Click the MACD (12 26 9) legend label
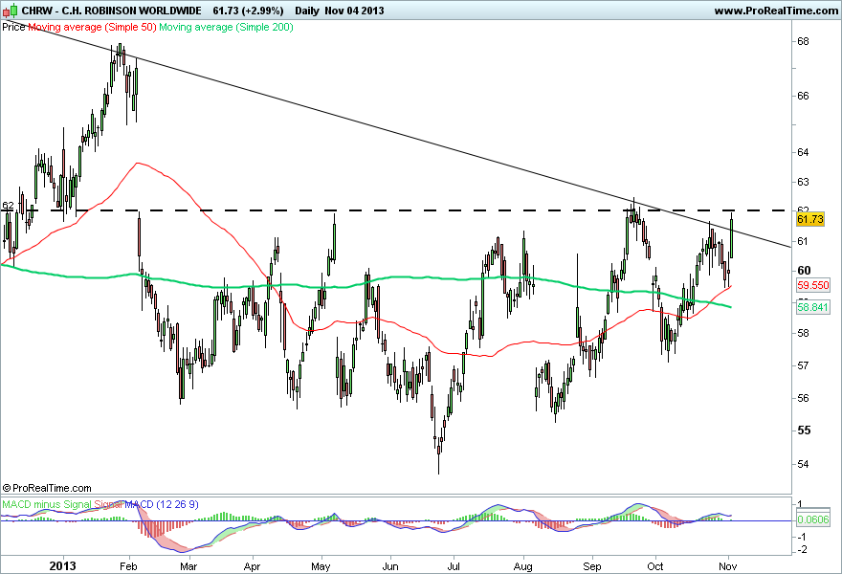 click(x=162, y=504)
